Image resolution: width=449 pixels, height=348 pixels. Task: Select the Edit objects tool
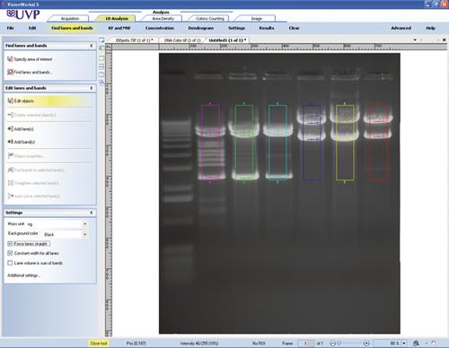click(21, 101)
